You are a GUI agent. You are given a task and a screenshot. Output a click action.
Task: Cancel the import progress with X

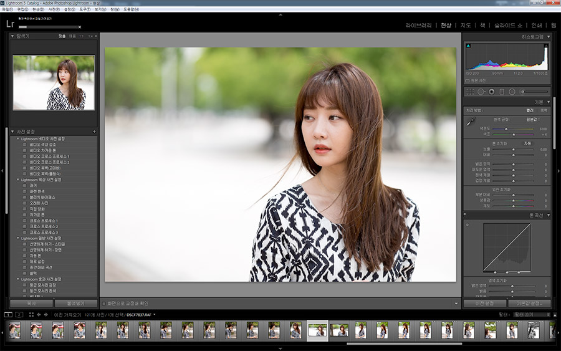pyautogui.click(x=79, y=27)
